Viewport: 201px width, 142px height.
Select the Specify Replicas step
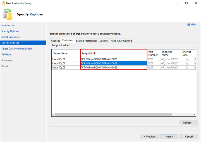click(x=23, y=43)
